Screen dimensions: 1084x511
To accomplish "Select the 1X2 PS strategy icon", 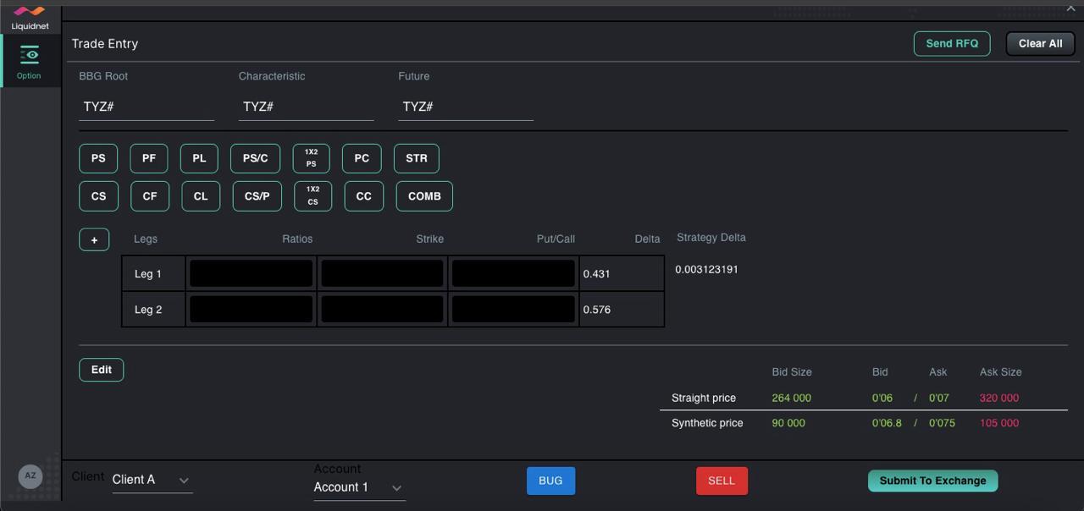I will click(x=311, y=157).
